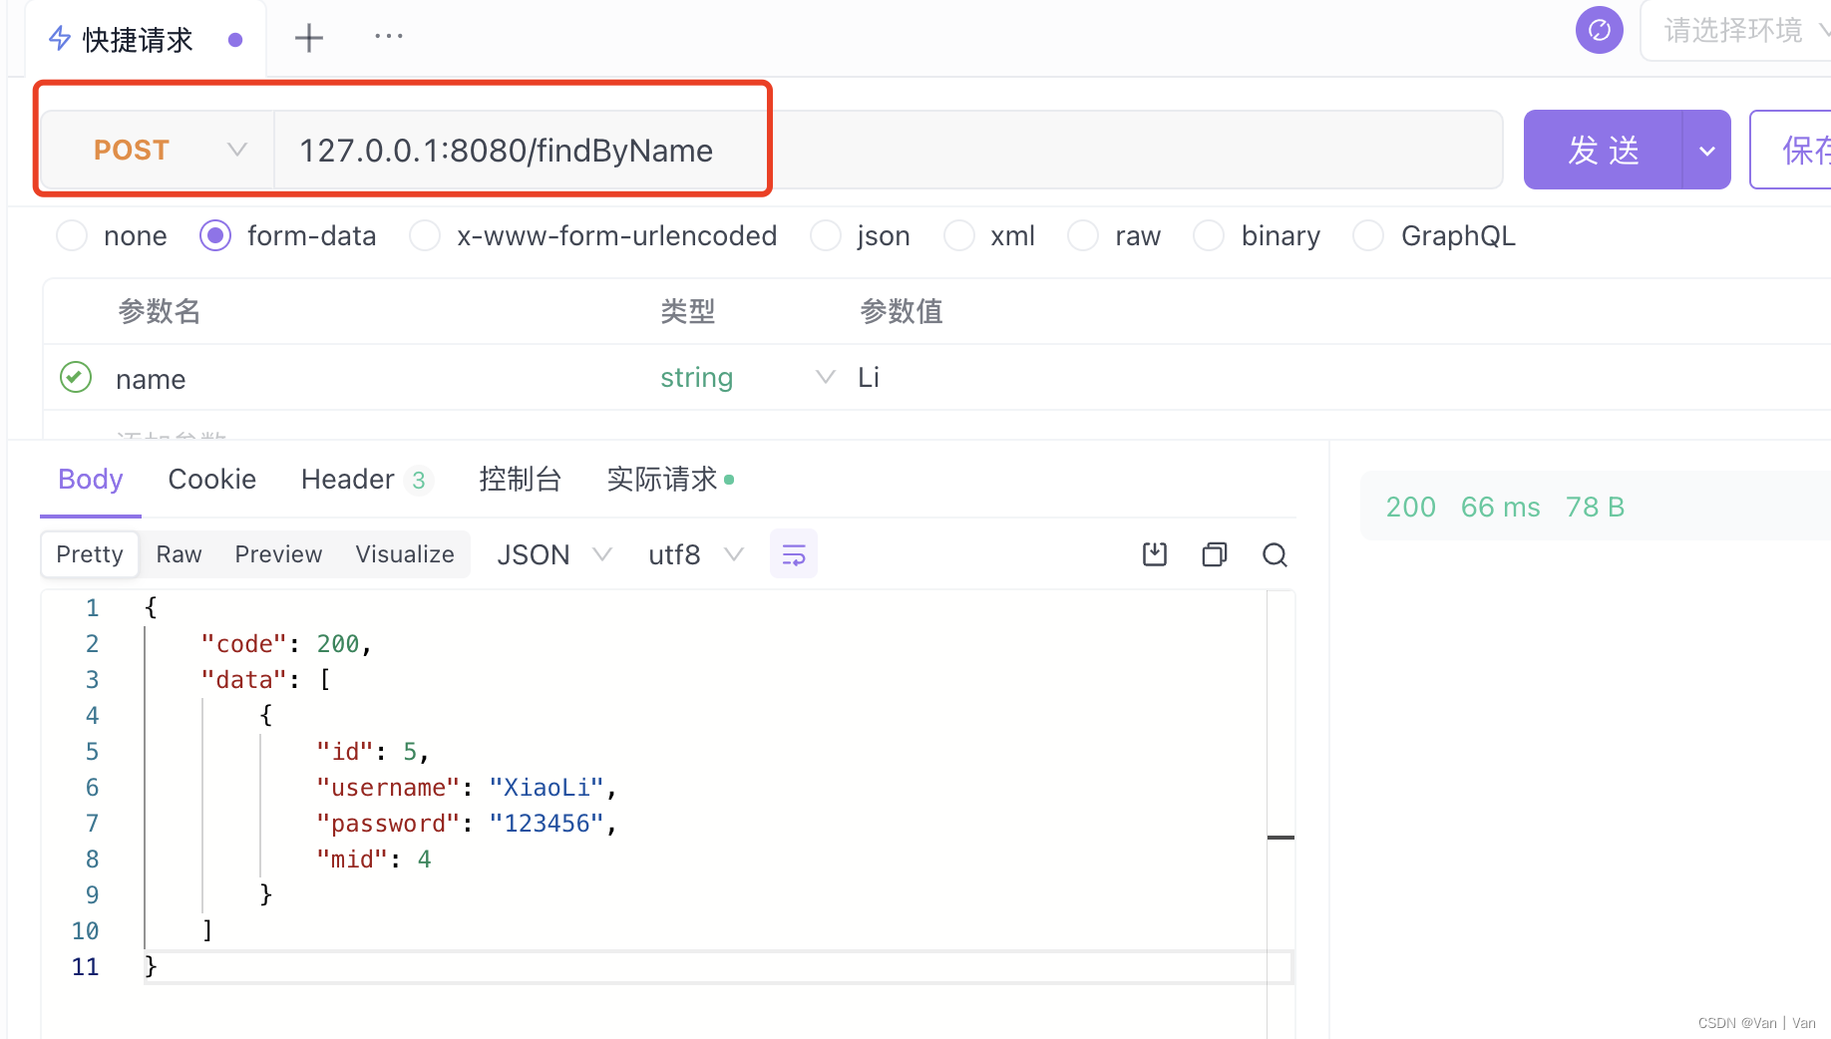Select the x-www-form-urlencoded radio
The height and width of the screenshot is (1039, 1831).
(425, 235)
